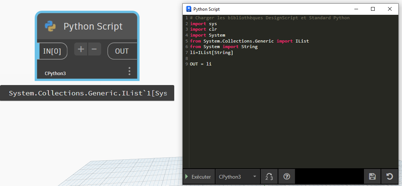Click the 'import System' code line

point(208,35)
